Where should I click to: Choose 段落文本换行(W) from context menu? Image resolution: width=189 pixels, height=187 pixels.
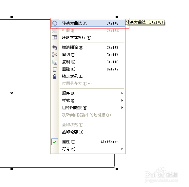tap(88, 38)
